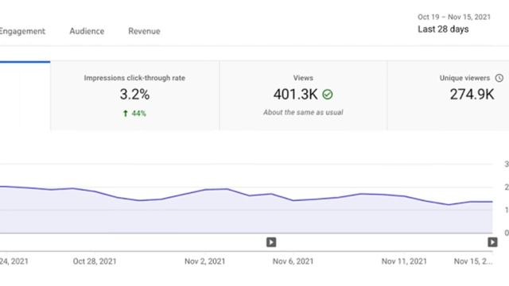Click the Nov 6, 2021 axis label
This screenshot has height=286, width=509.
click(x=293, y=261)
